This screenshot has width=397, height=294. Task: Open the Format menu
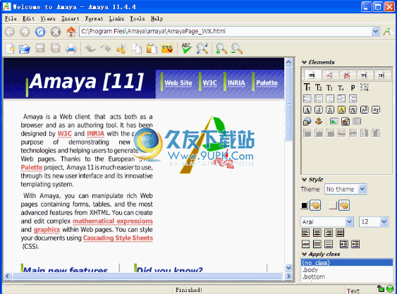pos(94,18)
